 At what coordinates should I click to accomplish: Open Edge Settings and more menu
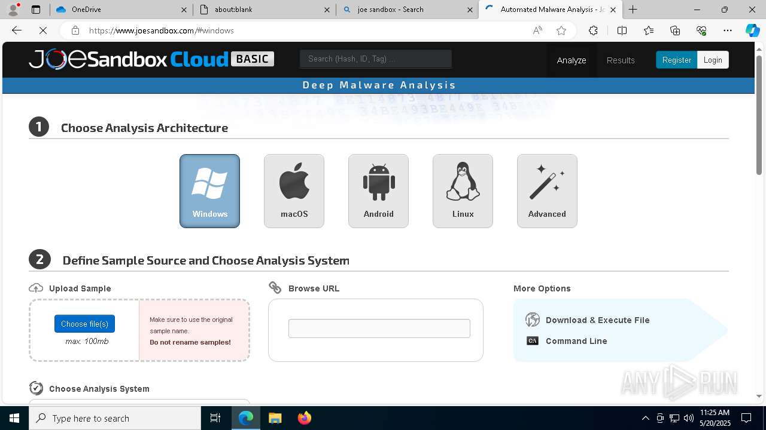pyautogui.click(x=728, y=30)
